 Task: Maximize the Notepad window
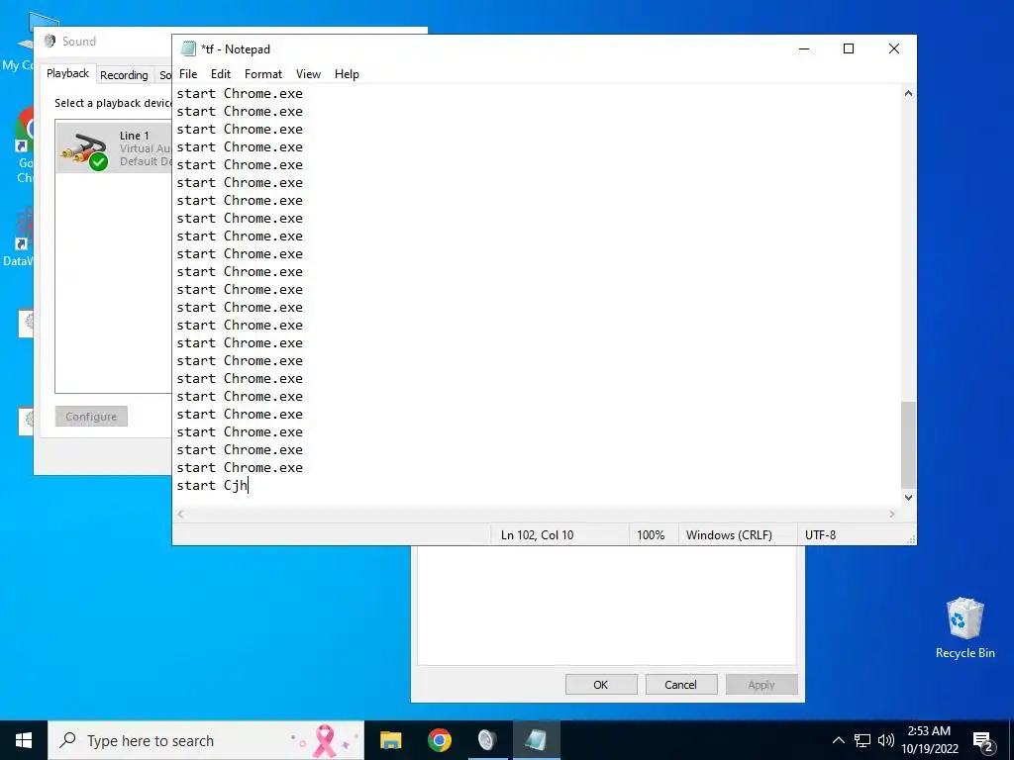(849, 49)
